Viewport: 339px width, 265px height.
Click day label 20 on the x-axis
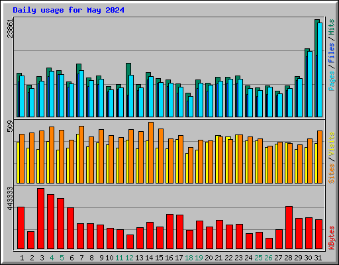coord(209,258)
